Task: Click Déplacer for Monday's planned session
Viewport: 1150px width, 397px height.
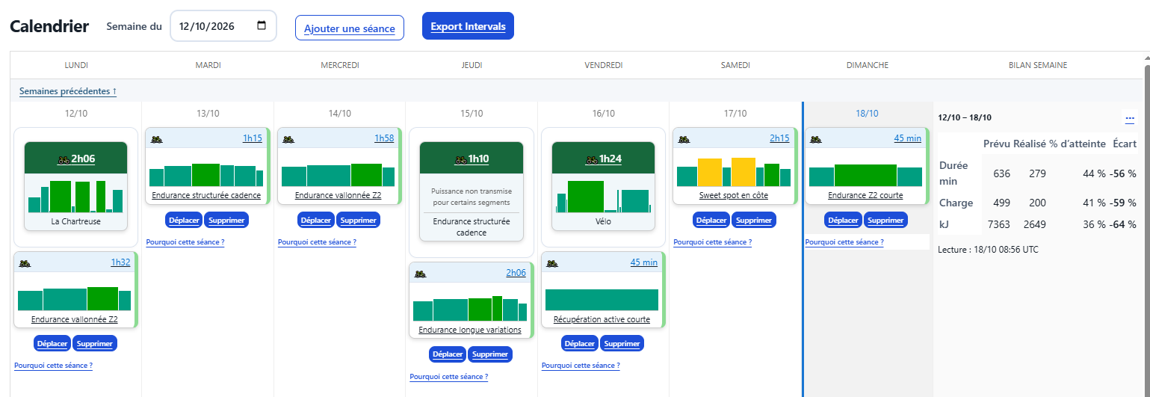Action: 52,344
